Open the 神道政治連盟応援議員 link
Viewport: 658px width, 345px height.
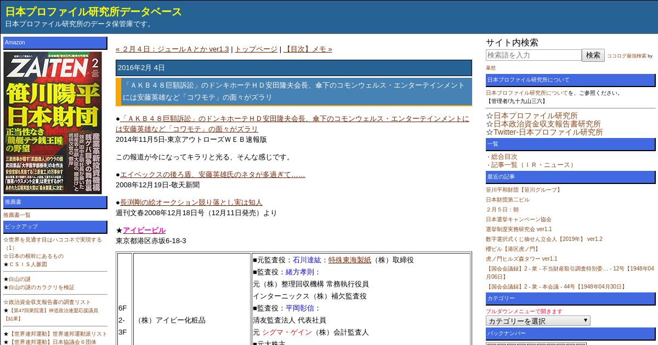50,314
